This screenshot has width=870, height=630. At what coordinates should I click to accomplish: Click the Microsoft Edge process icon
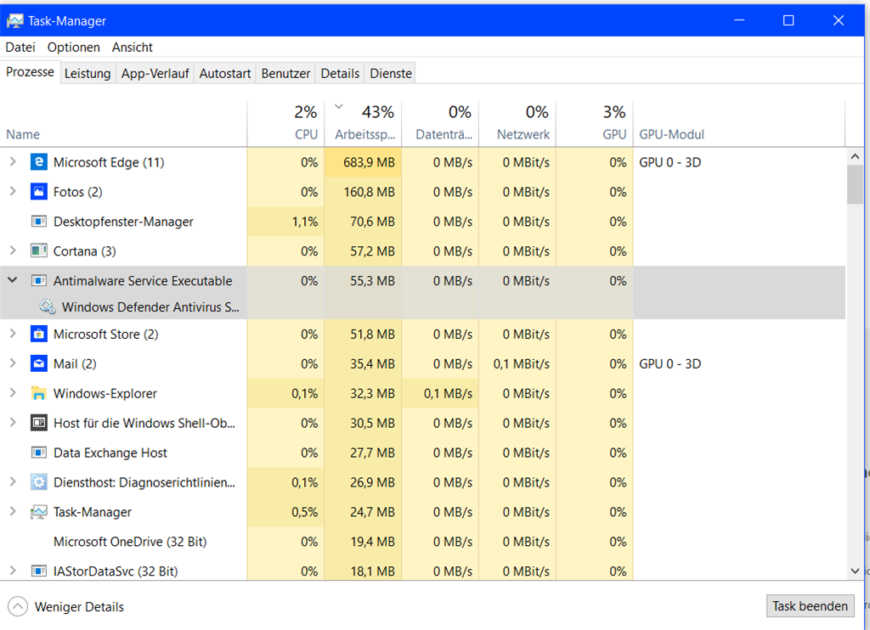click(38, 162)
